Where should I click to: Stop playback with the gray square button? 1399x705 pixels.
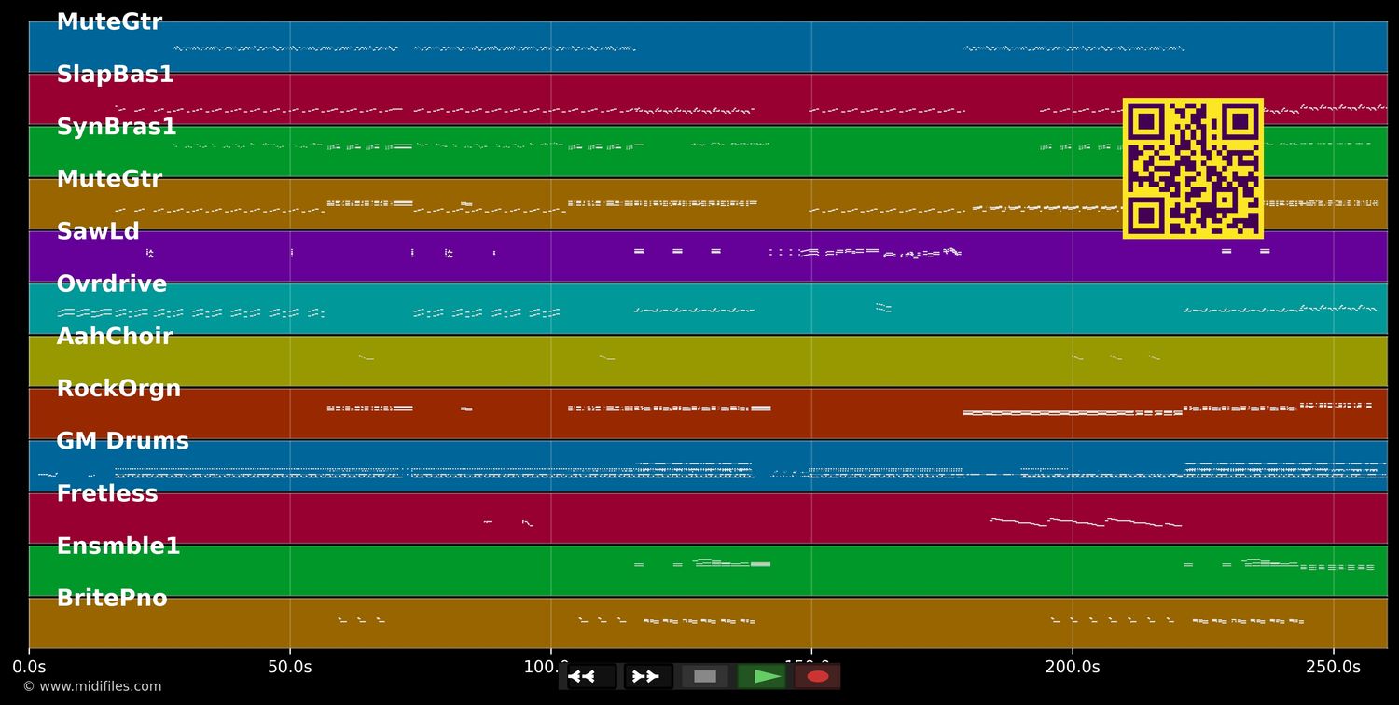point(705,676)
